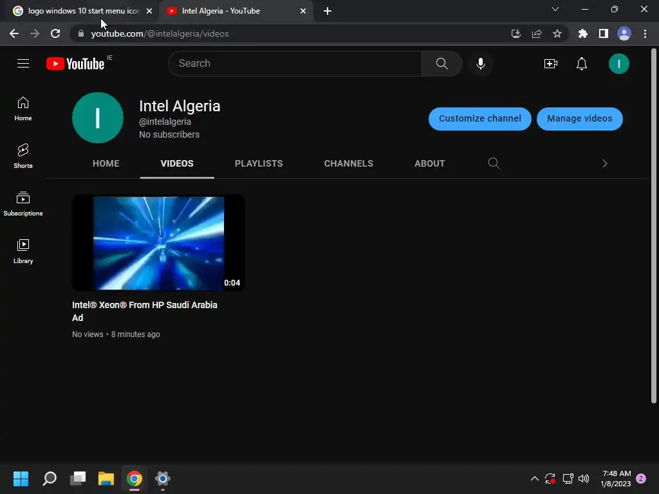Open Settings gear on taskbar
The height and width of the screenshot is (494, 659).
point(163,479)
